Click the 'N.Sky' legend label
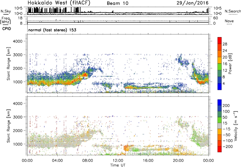The width and height of the screenshot is (241, 167). tap(6, 11)
